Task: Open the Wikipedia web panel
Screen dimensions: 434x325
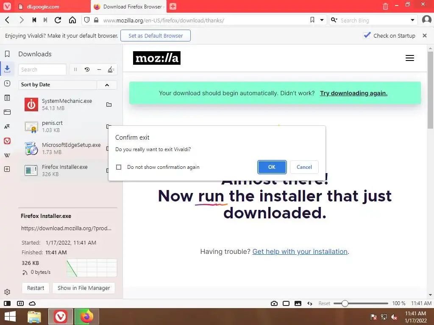Action: pyautogui.click(x=7, y=155)
